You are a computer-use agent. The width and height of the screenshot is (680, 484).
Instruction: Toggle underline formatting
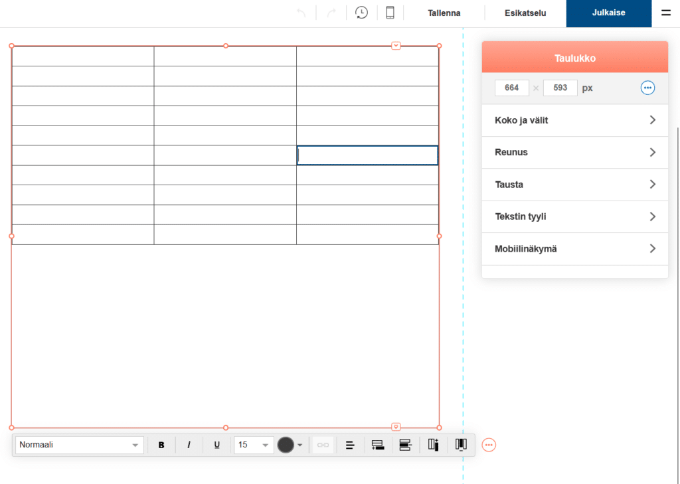pyautogui.click(x=216, y=445)
